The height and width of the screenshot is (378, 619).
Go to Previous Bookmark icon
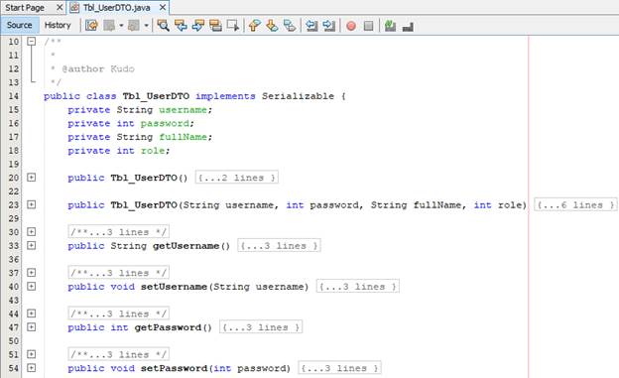click(255, 26)
